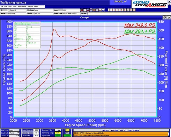Click the SHOOT_4F tab label
Image resolution: width=171 pixels, height=137 pixels.
tap(120, 2)
